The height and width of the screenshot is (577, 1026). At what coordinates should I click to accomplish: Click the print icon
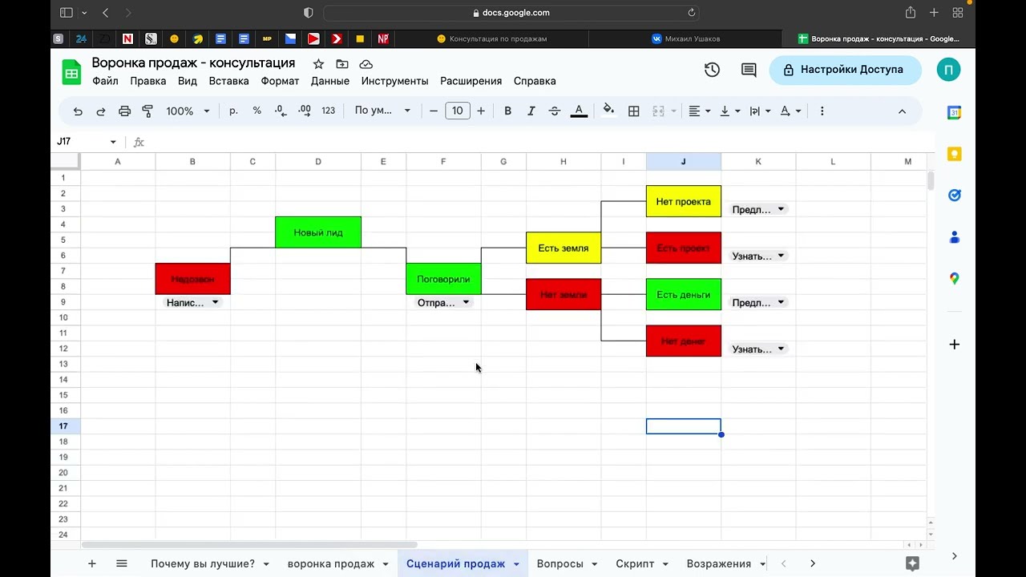pos(124,111)
